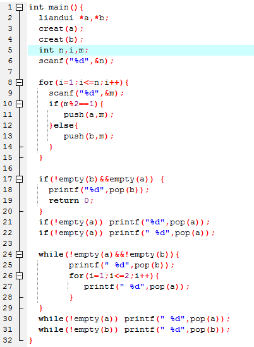Click the closing brace on line 29
The height and width of the screenshot is (347, 254).
[x=40, y=308]
